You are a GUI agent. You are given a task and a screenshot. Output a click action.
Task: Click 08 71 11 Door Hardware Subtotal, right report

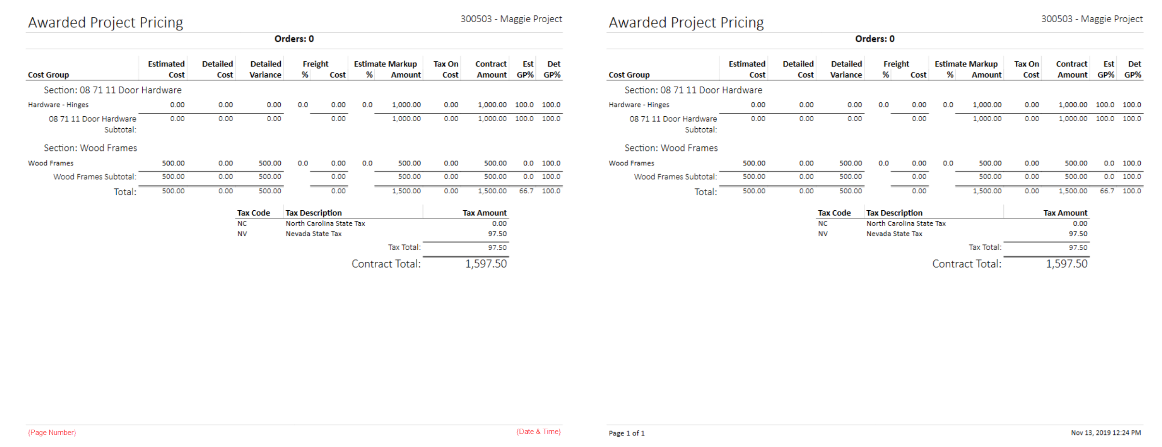[673, 124]
